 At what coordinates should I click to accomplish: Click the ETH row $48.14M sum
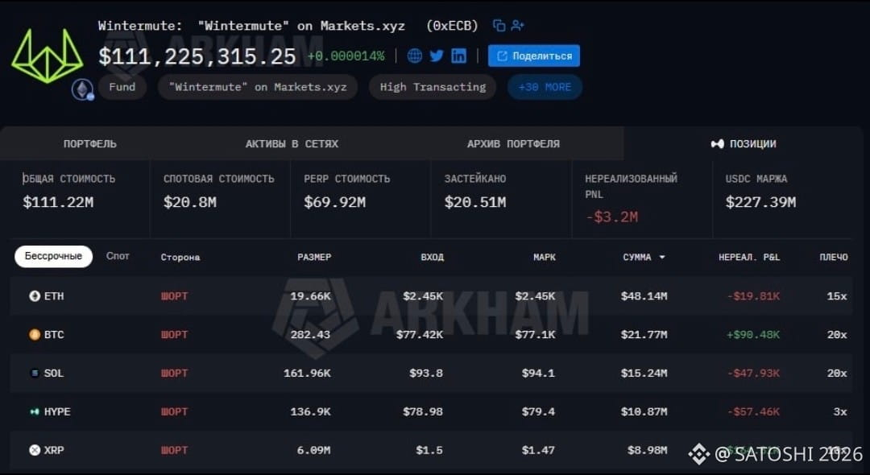pyautogui.click(x=644, y=296)
